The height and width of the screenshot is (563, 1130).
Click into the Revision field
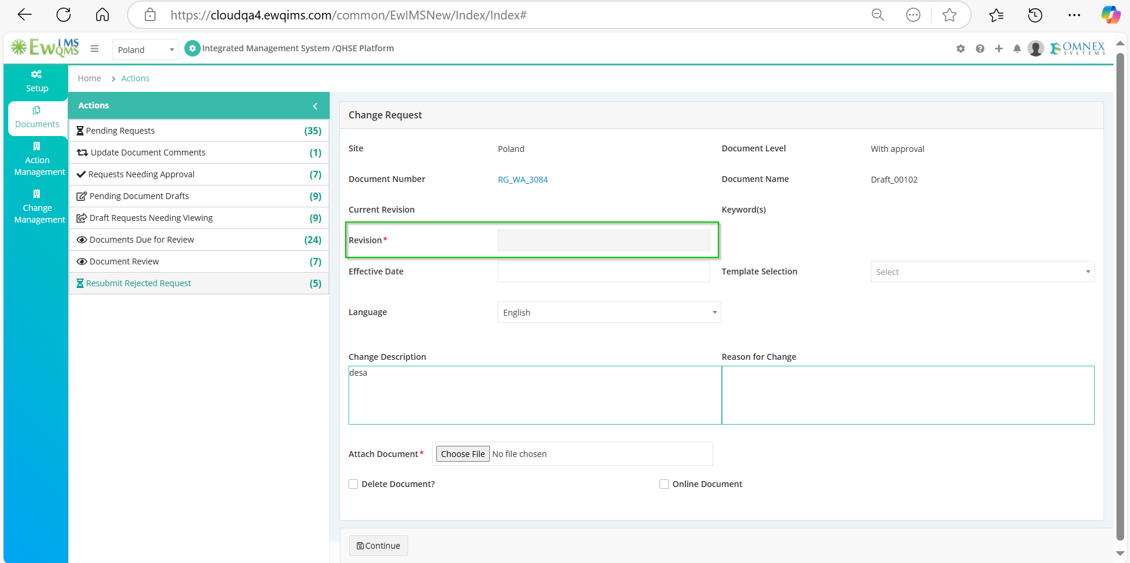(604, 240)
